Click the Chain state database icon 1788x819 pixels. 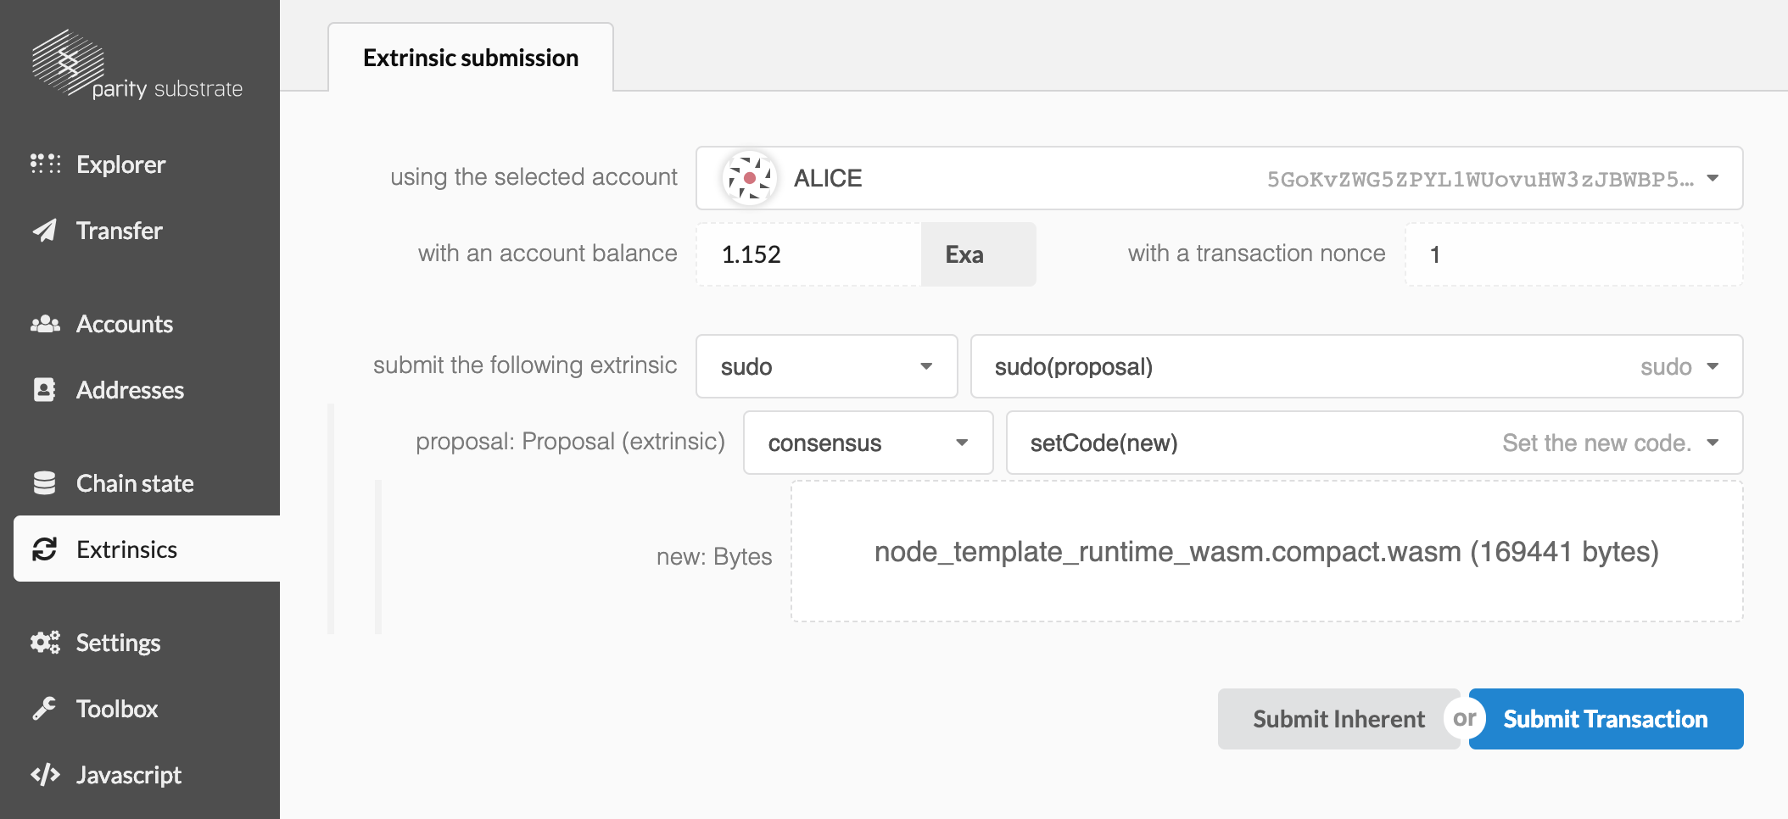pos(45,483)
